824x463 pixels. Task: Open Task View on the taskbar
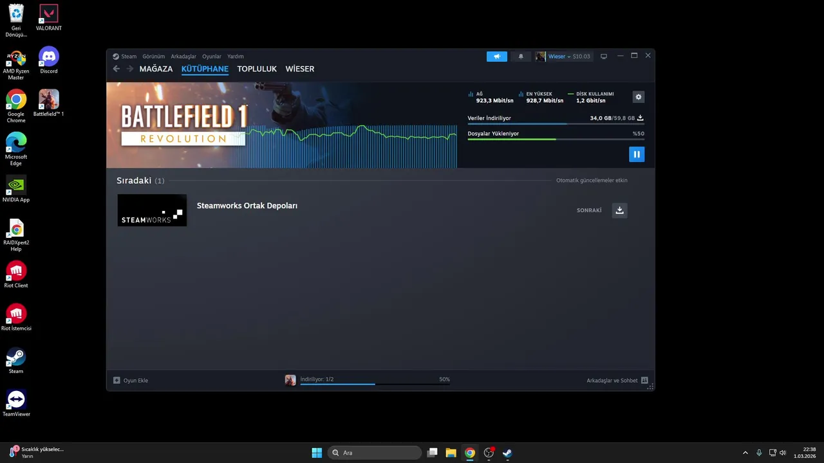433,453
